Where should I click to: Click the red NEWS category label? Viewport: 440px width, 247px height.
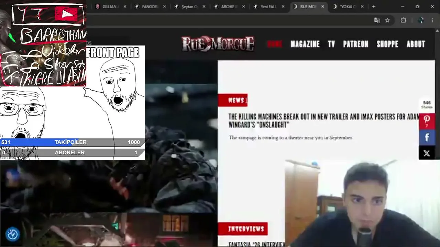coord(233,100)
